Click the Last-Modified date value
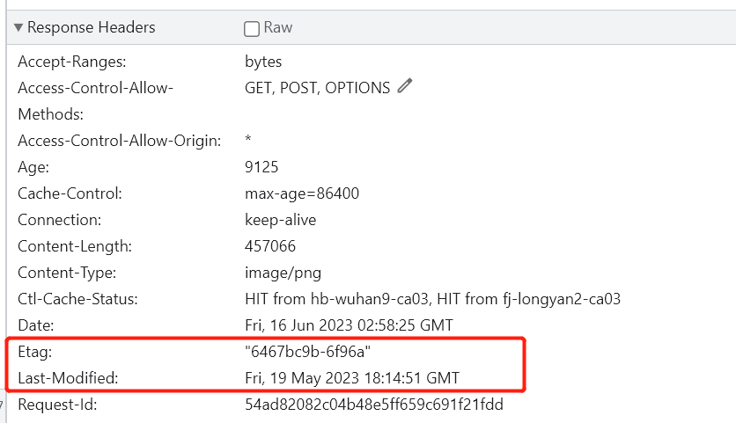 click(352, 378)
